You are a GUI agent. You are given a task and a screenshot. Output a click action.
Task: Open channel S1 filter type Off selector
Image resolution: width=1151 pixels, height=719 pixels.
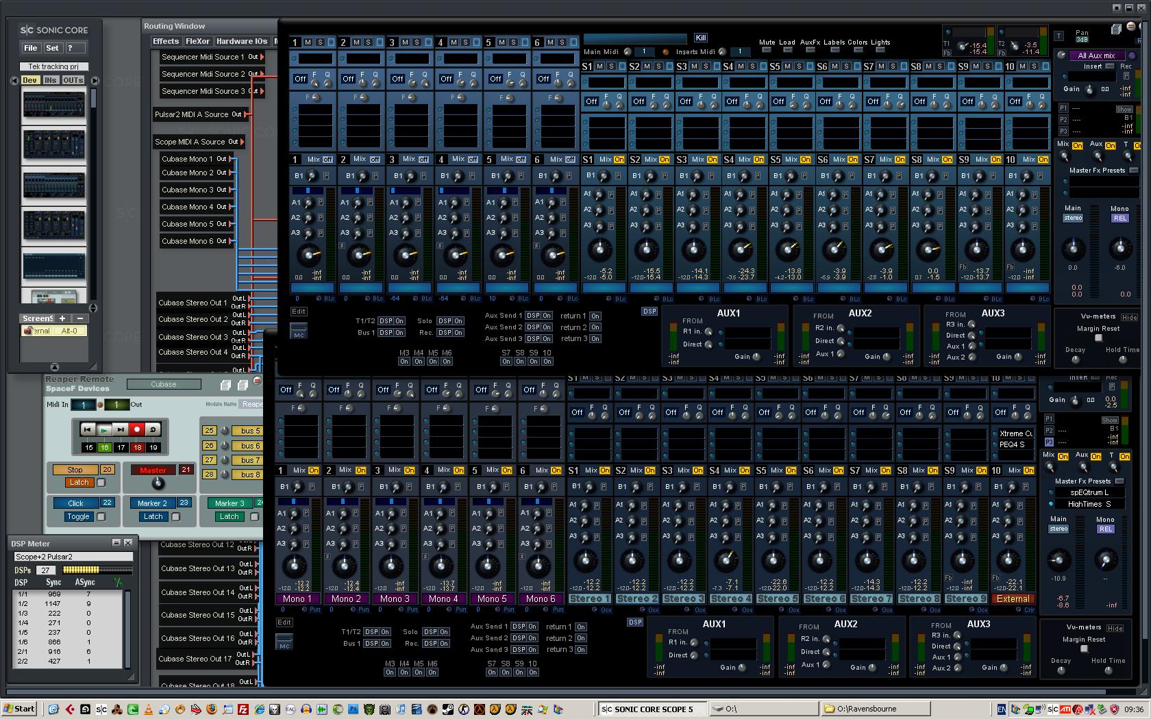591,101
